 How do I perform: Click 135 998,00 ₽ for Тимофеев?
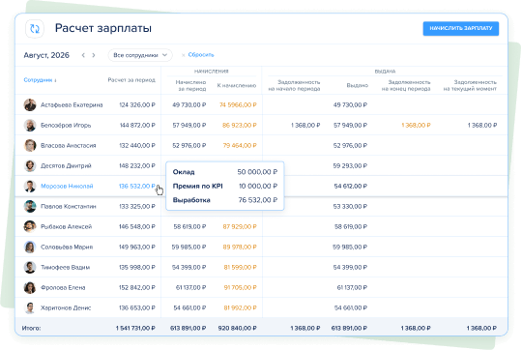(x=137, y=268)
